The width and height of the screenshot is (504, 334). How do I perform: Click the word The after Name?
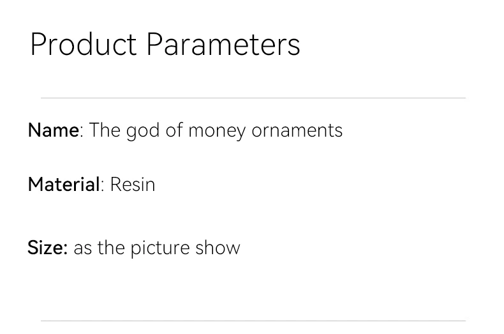pos(105,130)
